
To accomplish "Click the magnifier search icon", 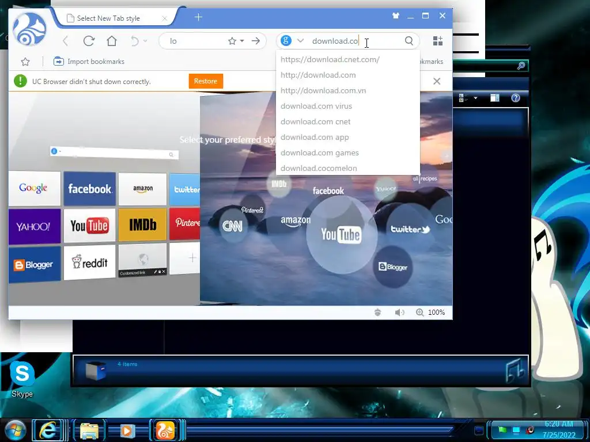I will coord(409,41).
